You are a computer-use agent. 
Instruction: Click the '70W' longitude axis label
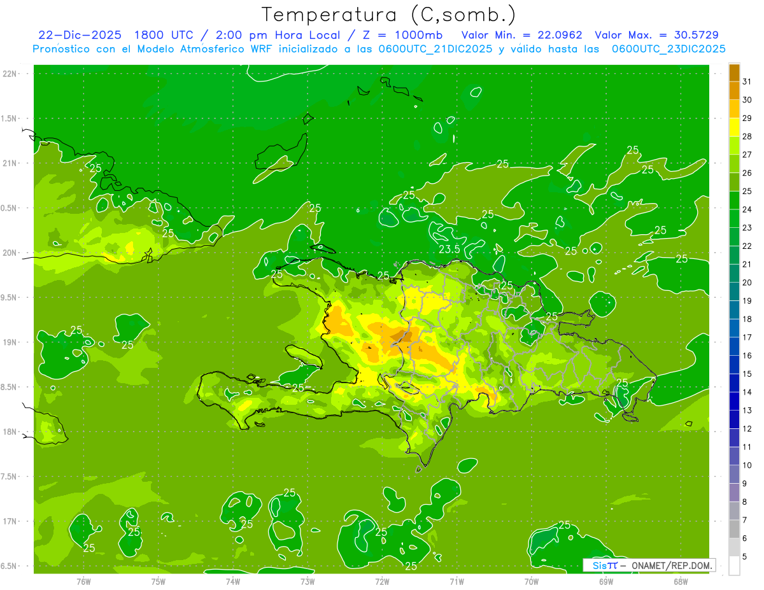[532, 581]
